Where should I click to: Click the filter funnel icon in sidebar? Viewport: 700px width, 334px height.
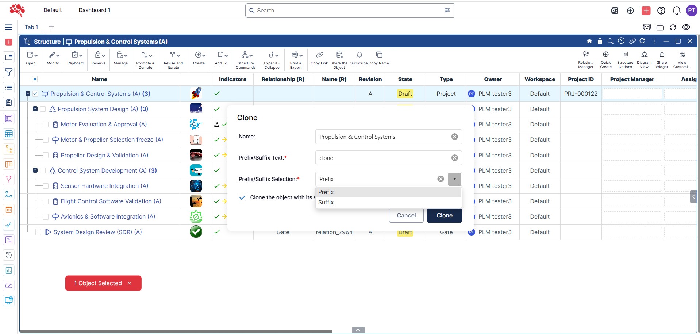(x=9, y=72)
